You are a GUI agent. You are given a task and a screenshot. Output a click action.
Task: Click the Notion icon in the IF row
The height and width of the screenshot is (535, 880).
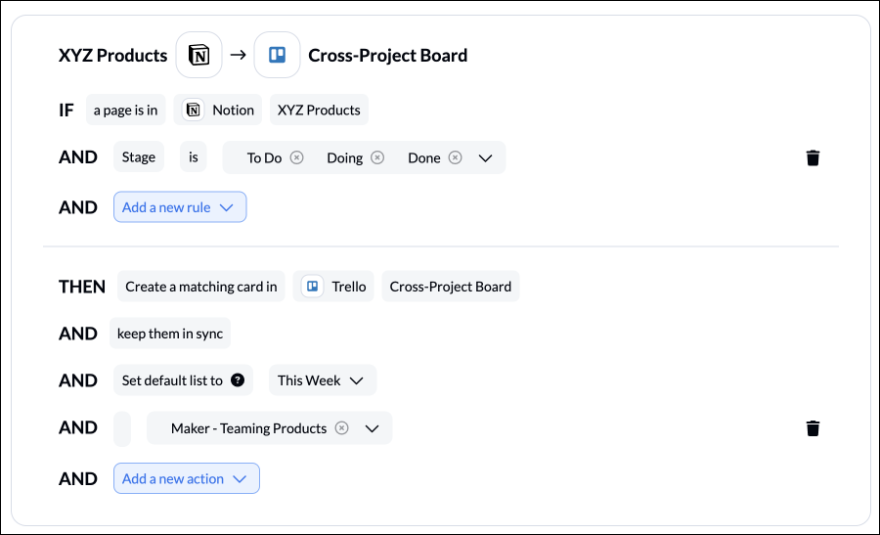[193, 110]
